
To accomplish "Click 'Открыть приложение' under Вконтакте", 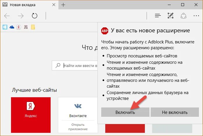I will point(78,127).
